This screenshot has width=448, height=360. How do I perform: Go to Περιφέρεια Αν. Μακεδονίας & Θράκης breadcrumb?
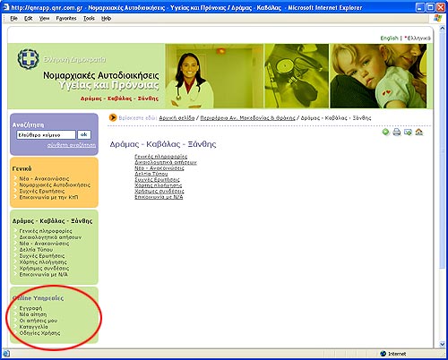coord(247,118)
